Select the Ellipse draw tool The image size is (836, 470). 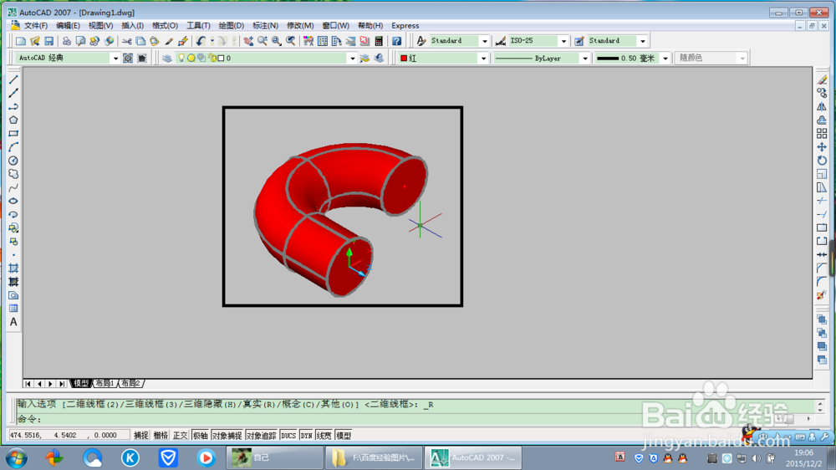pyautogui.click(x=13, y=201)
